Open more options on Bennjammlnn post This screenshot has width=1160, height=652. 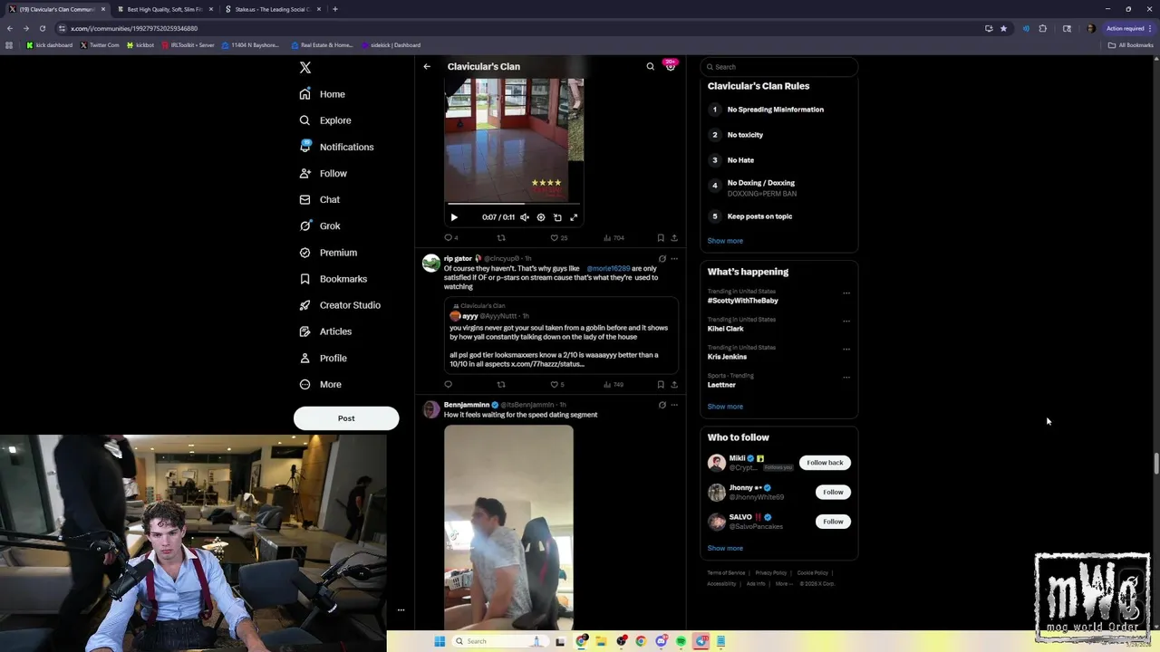tap(673, 405)
